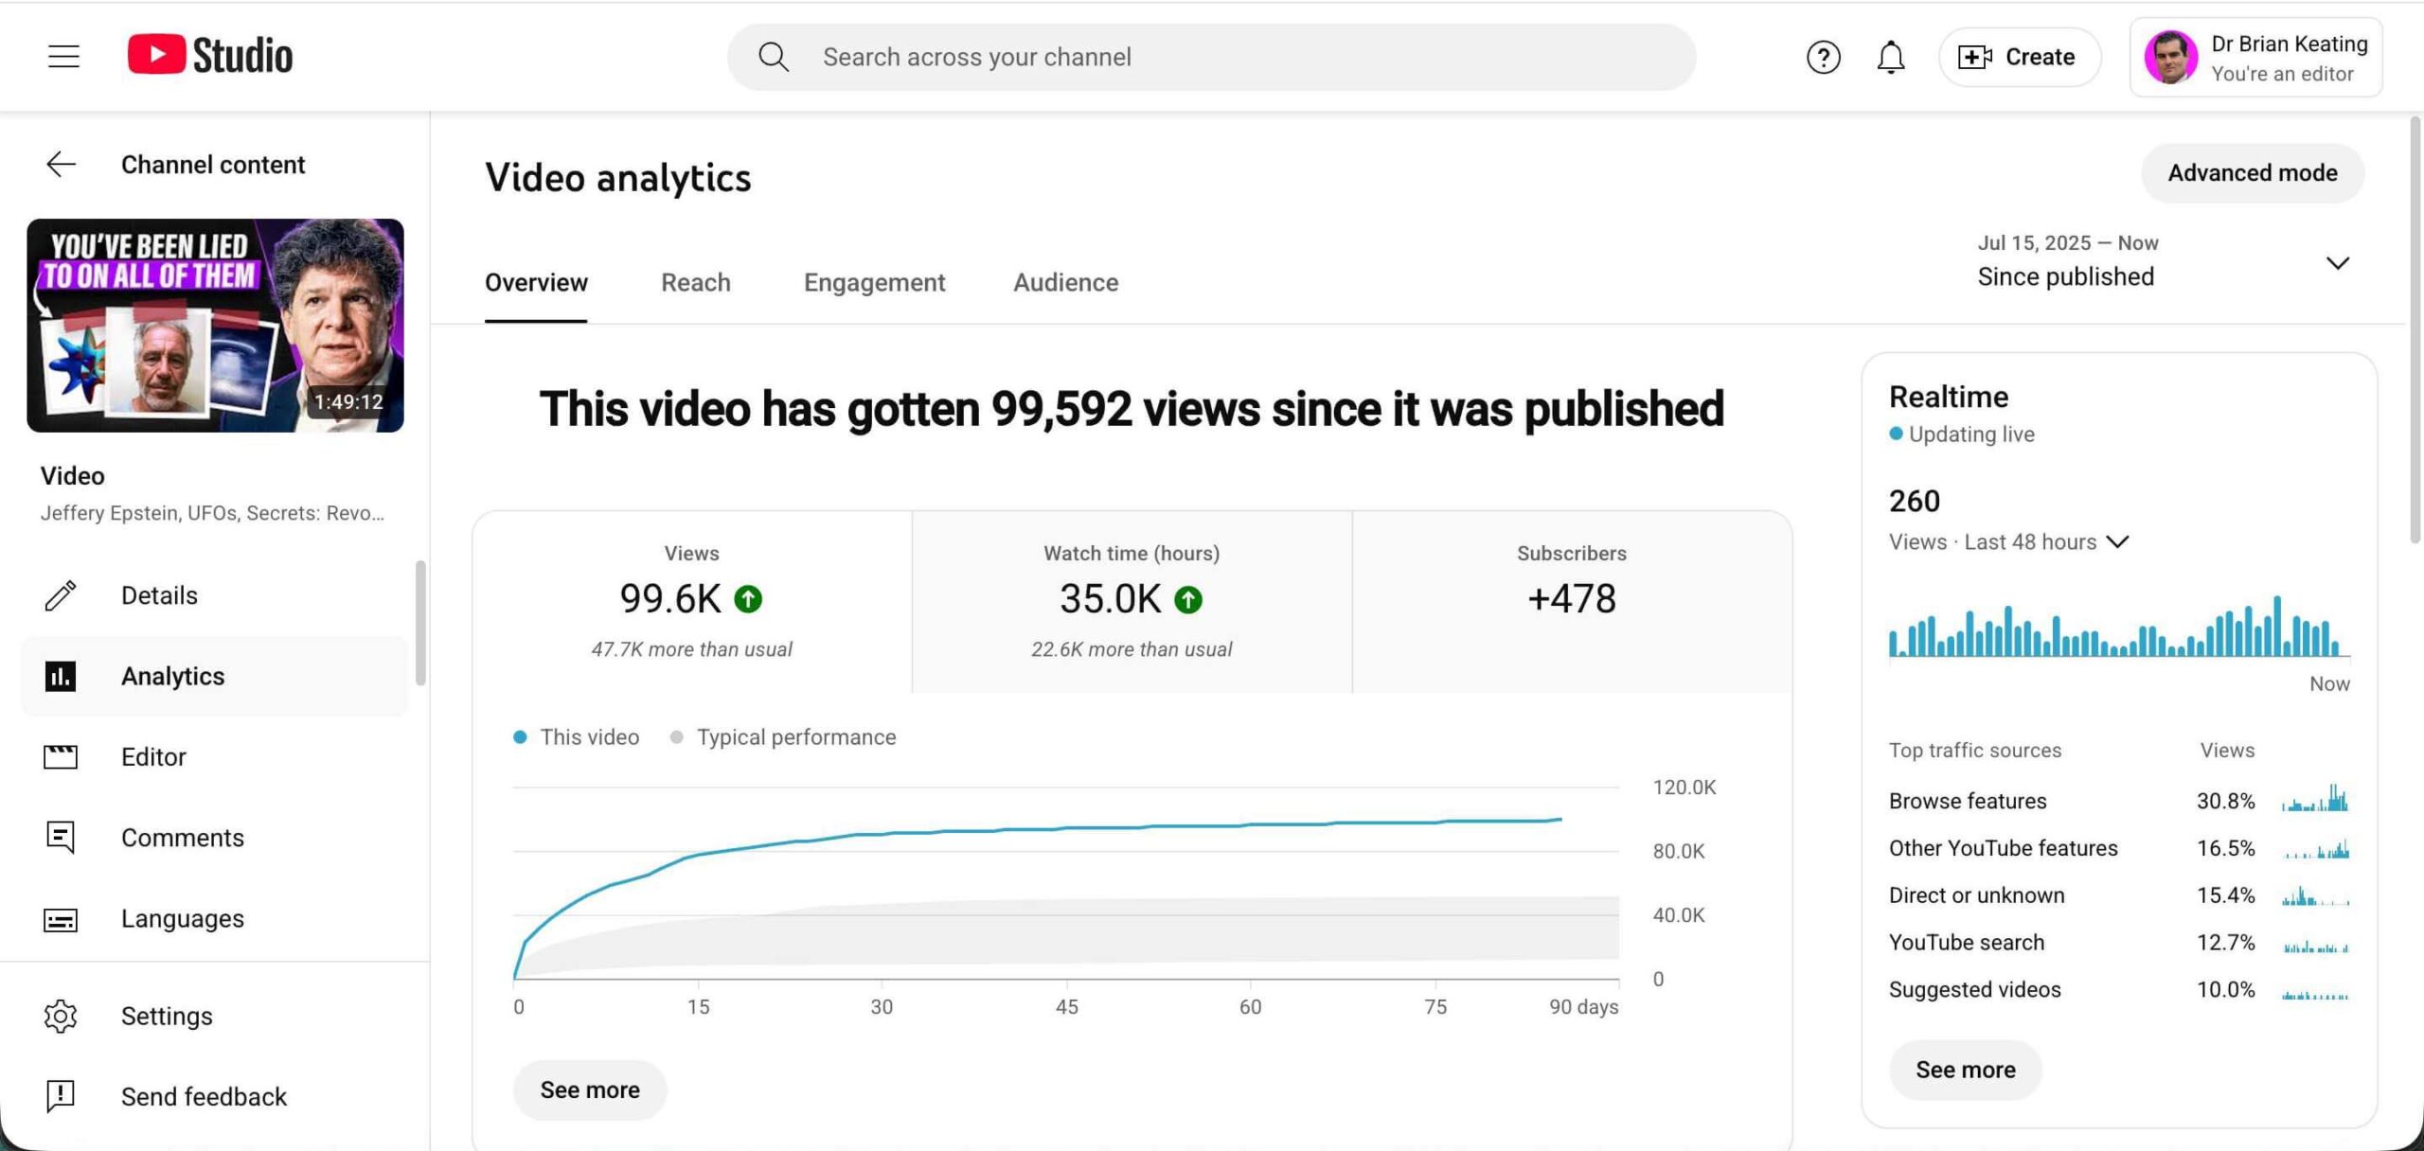Open the Help question mark icon

pos(1823,57)
